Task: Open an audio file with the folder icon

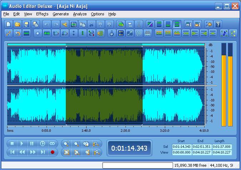Action: pos(18,24)
